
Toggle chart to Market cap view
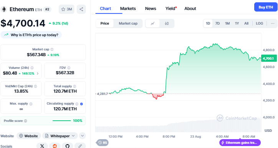coord(128,23)
